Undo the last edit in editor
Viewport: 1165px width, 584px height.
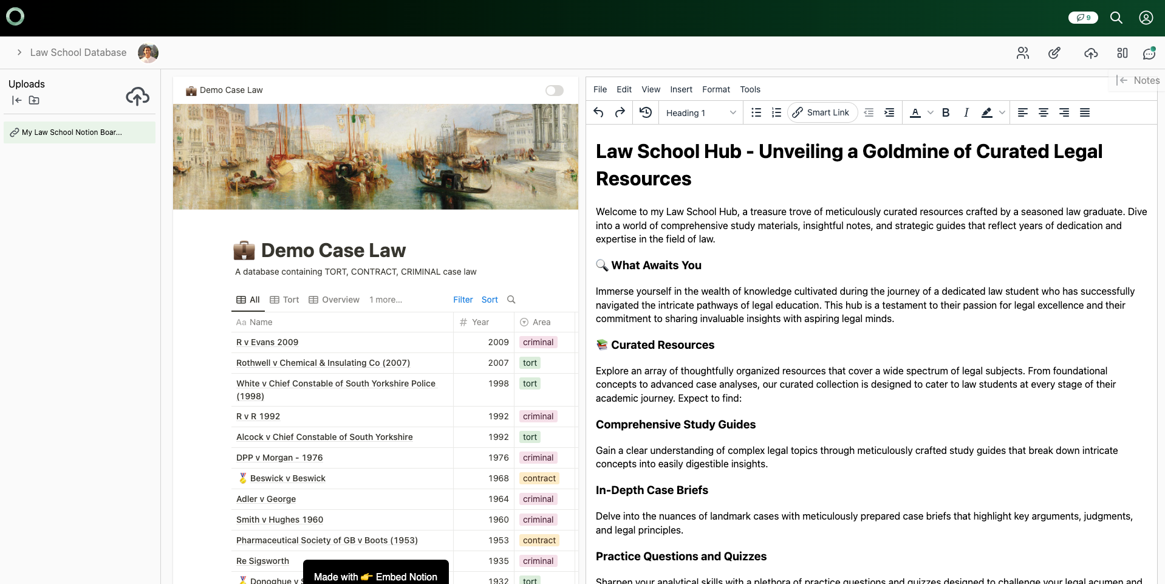tap(598, 112)
